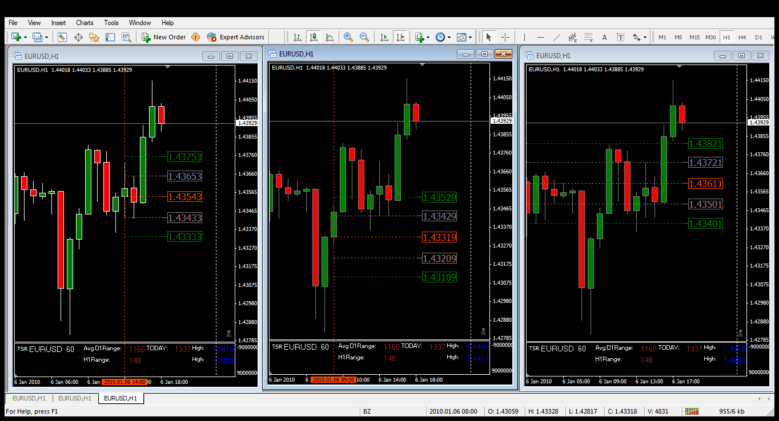The width and height of the screenshot is (779, 421).
Task: Toggle the Terminal panel
Action: (110, 37)
